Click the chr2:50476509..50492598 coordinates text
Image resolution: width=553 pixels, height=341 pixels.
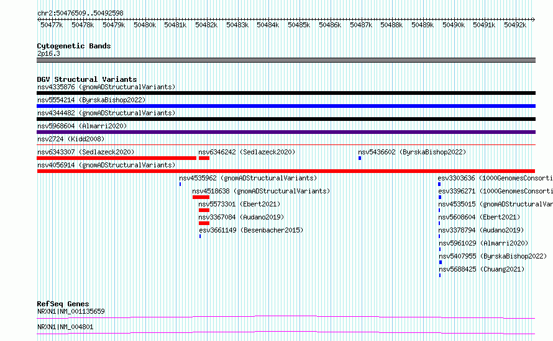pos(80,13)
